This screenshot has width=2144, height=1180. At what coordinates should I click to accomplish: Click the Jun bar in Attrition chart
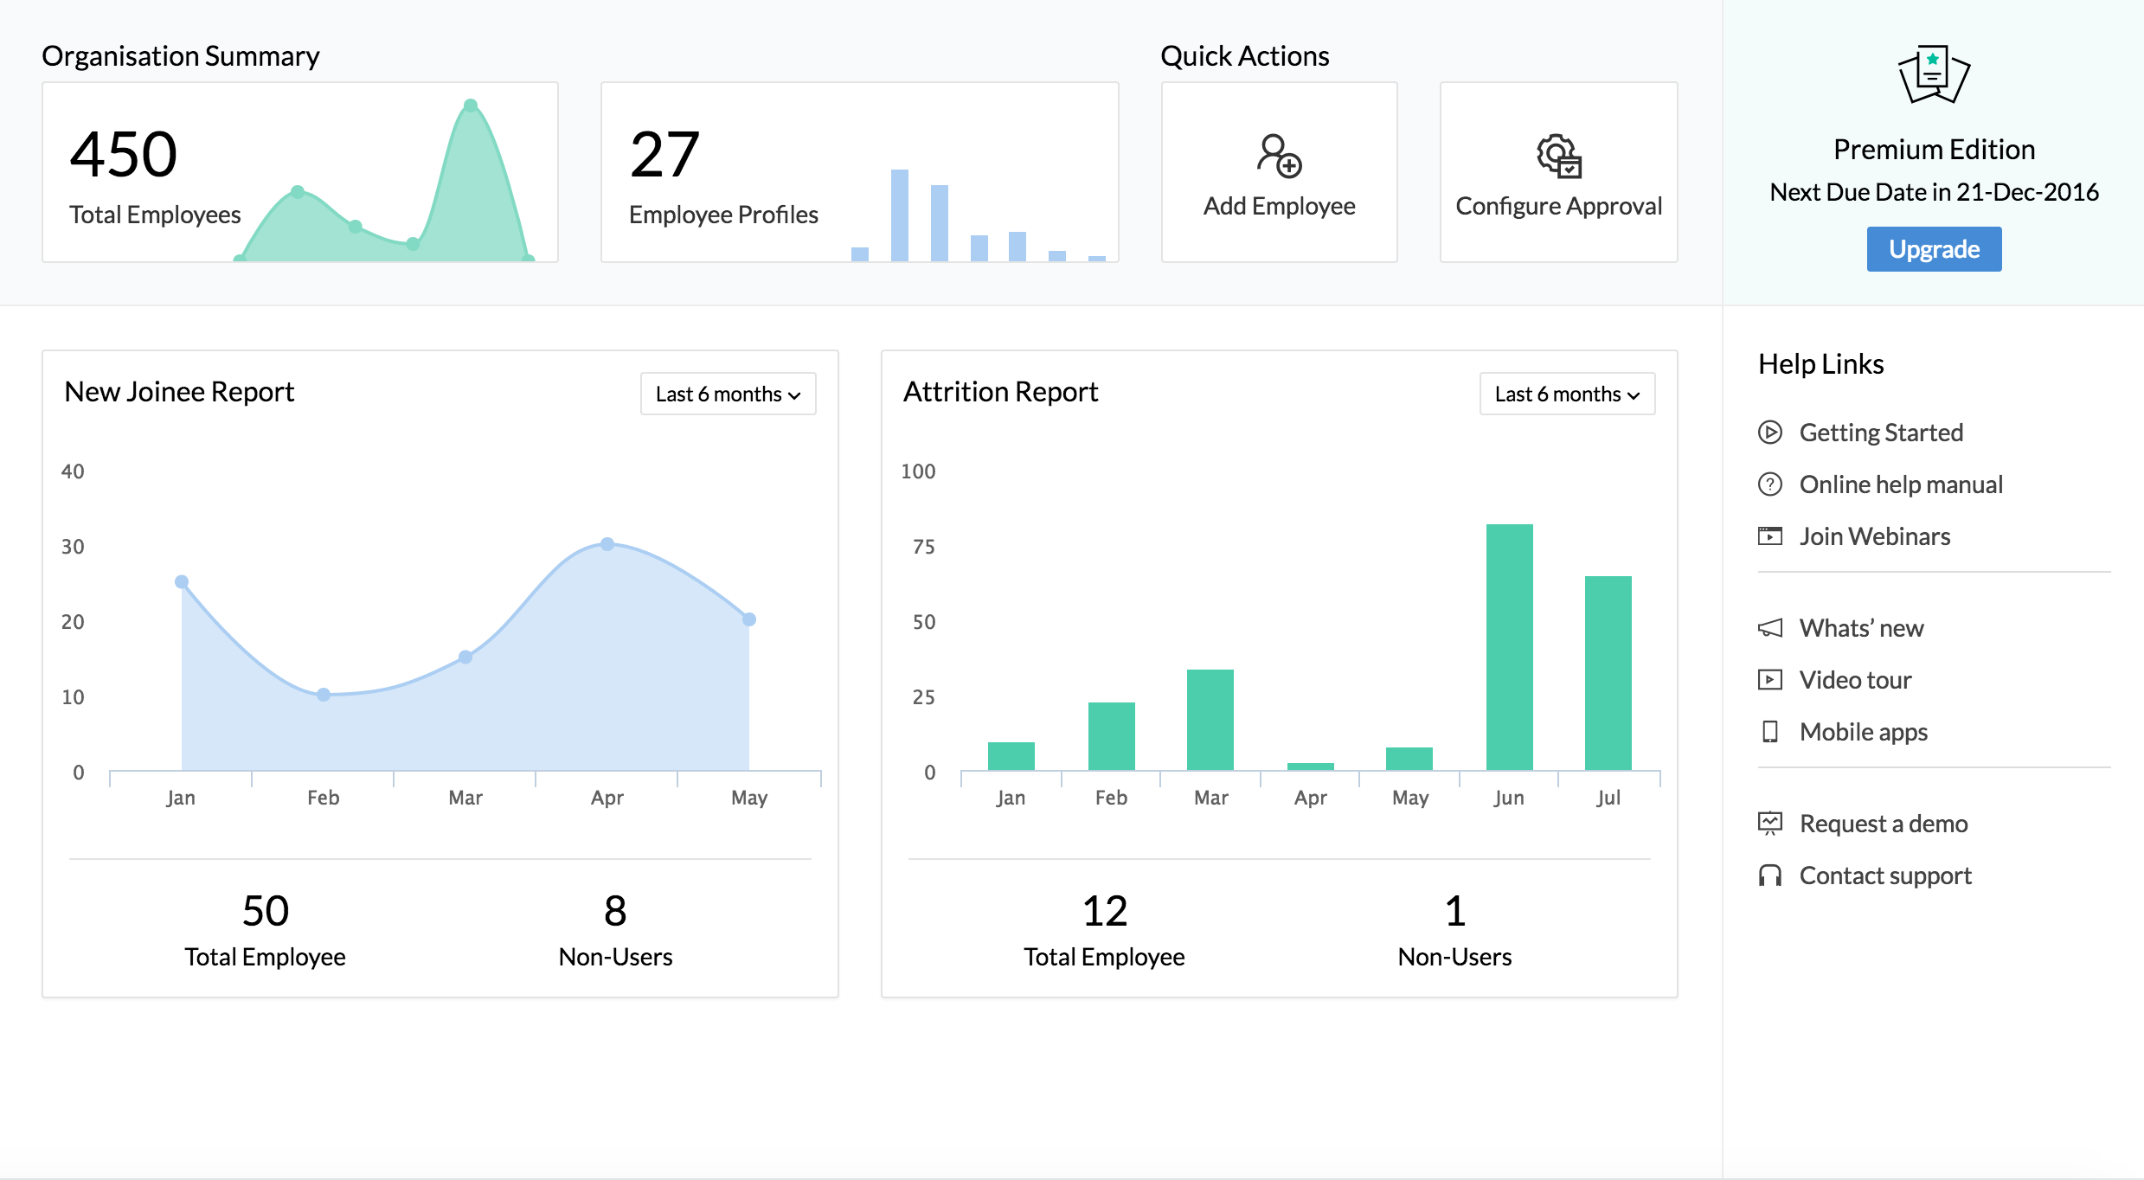pyautogui.click(x=1509, y=647)
